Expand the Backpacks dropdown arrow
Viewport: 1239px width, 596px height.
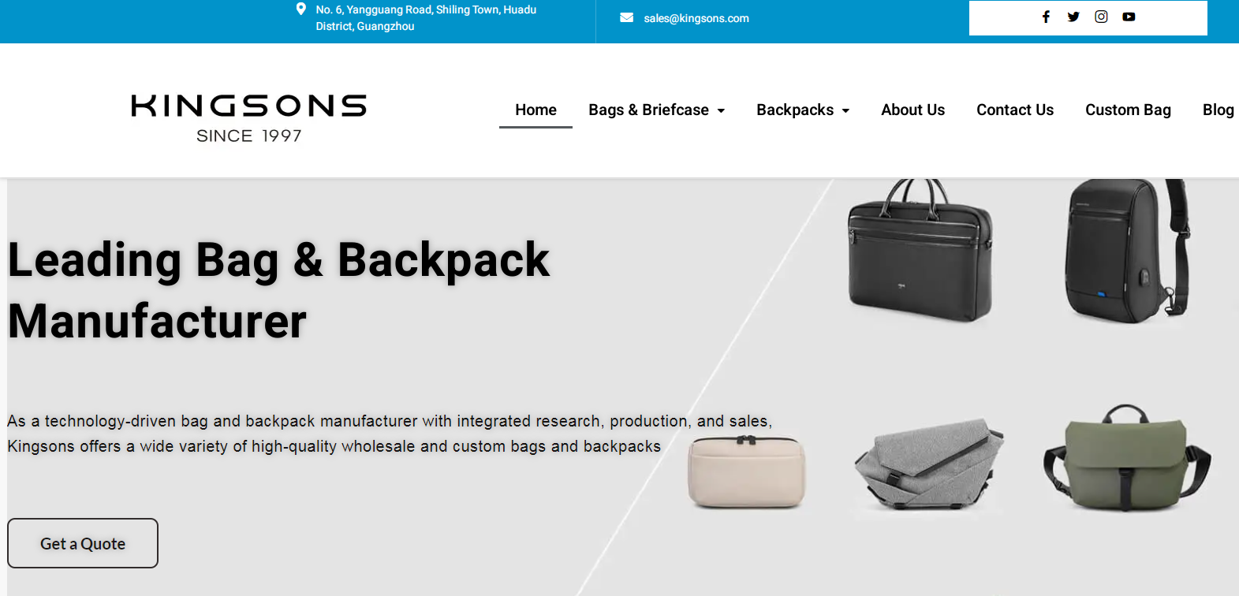point(845,110)
